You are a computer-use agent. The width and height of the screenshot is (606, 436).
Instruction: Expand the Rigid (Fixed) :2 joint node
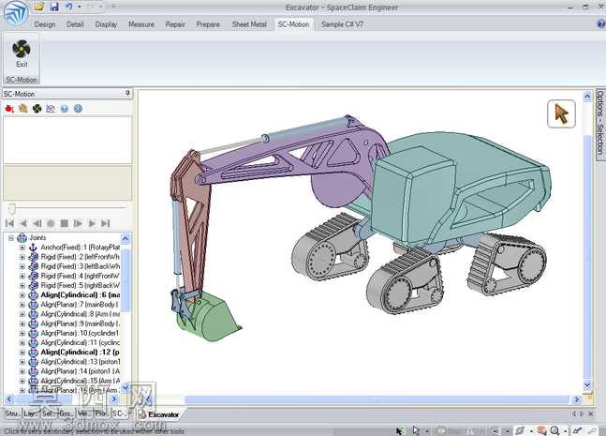tap(22, 257)
